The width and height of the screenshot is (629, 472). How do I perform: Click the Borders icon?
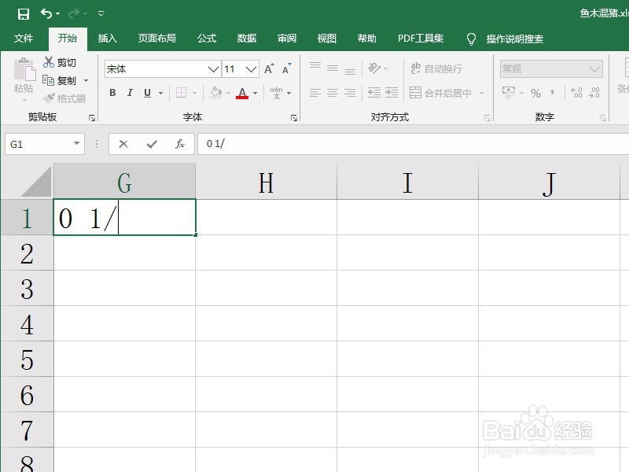pyautogui.click(x=182, y=93)
